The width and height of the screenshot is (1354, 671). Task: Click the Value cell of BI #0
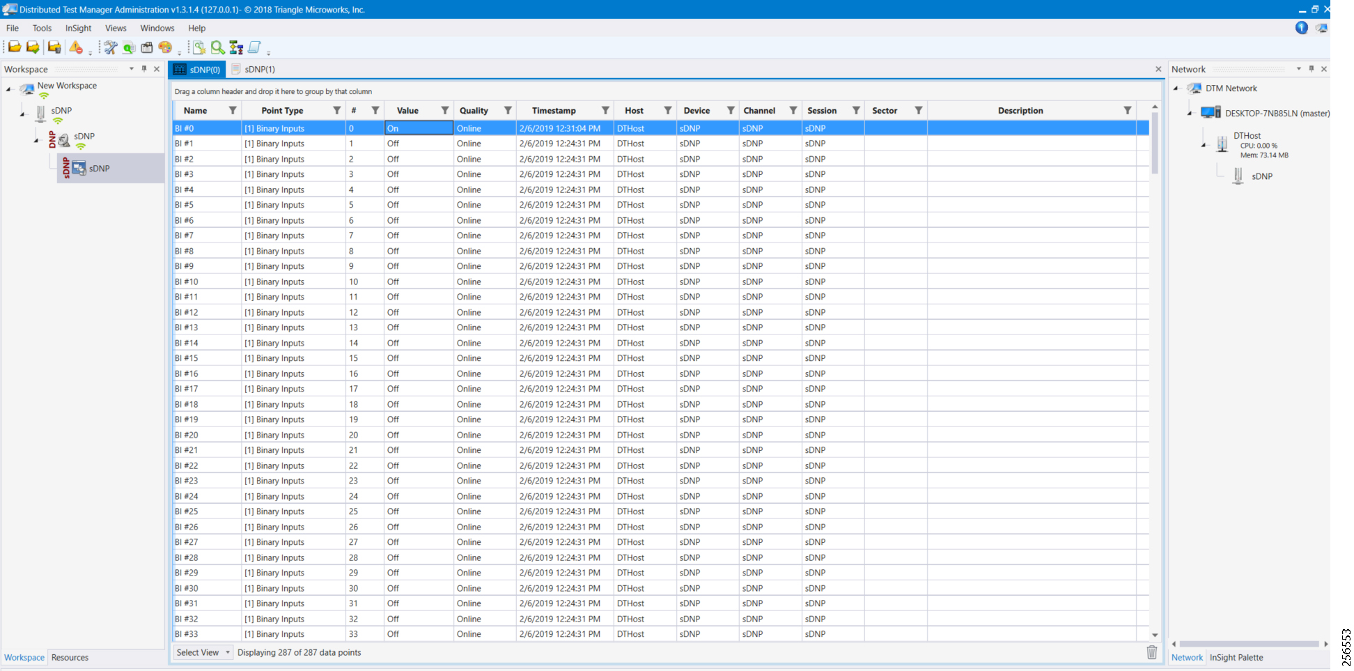tap(419, 128)
